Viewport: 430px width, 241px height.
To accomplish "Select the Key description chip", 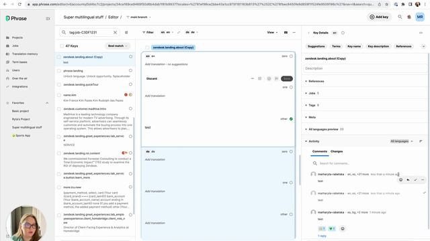I will pos(378,46).
